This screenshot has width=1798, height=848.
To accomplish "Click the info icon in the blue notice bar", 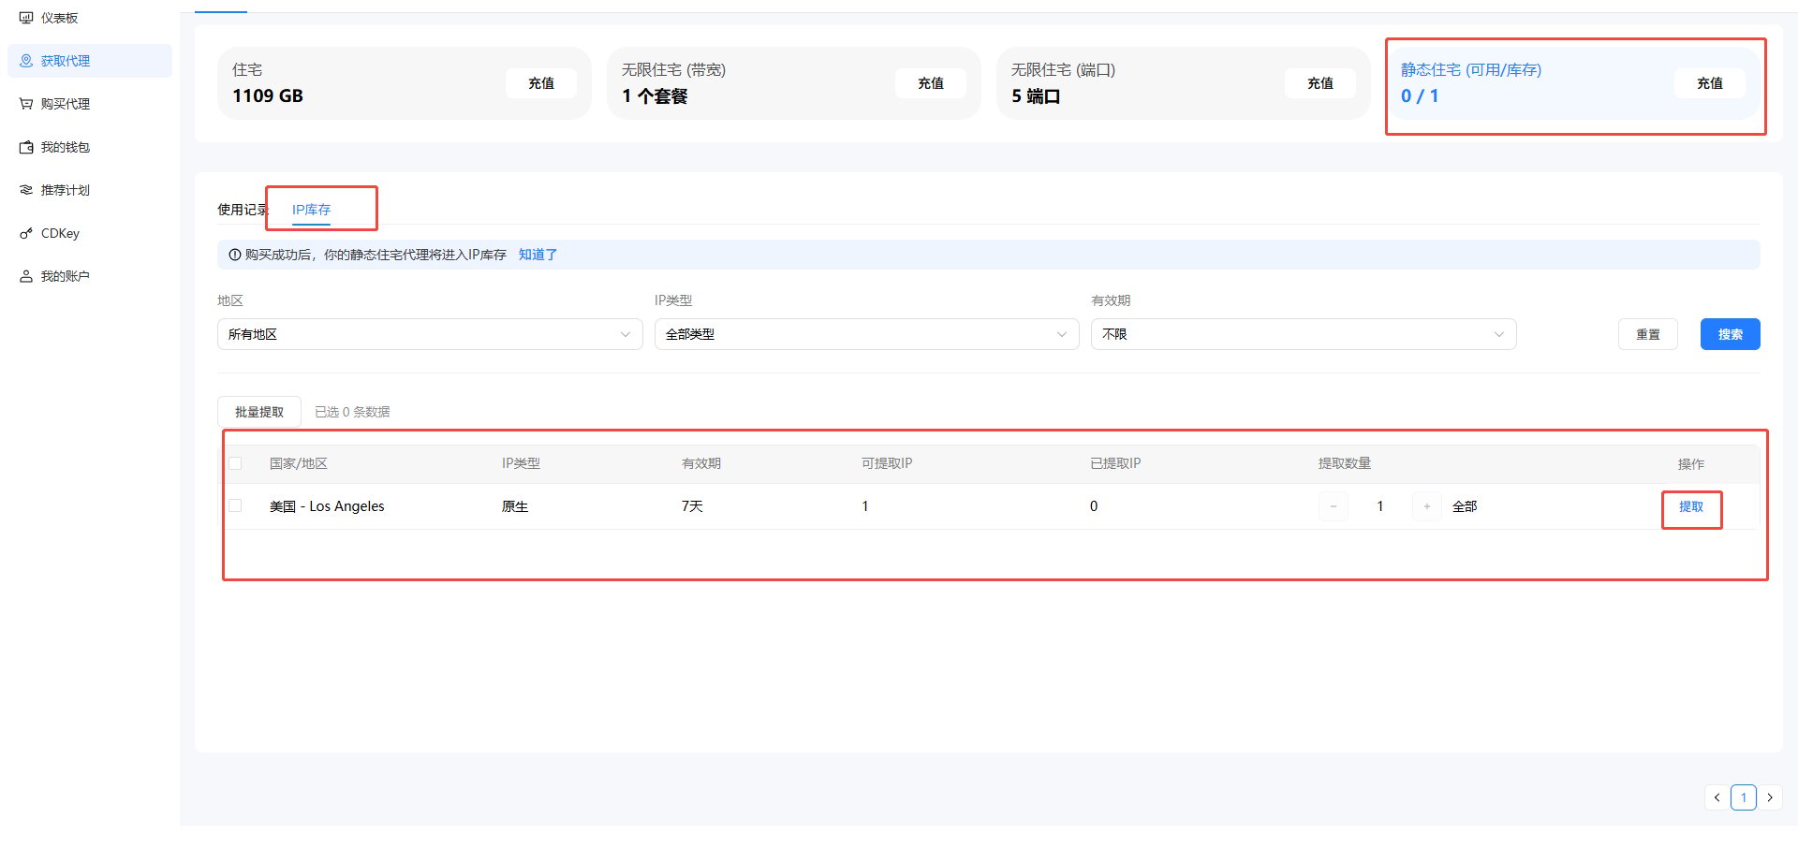I will coord(235,255).
